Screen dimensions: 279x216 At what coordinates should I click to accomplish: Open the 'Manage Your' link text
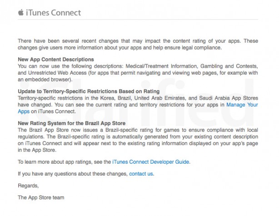click(x=242, y=105)
